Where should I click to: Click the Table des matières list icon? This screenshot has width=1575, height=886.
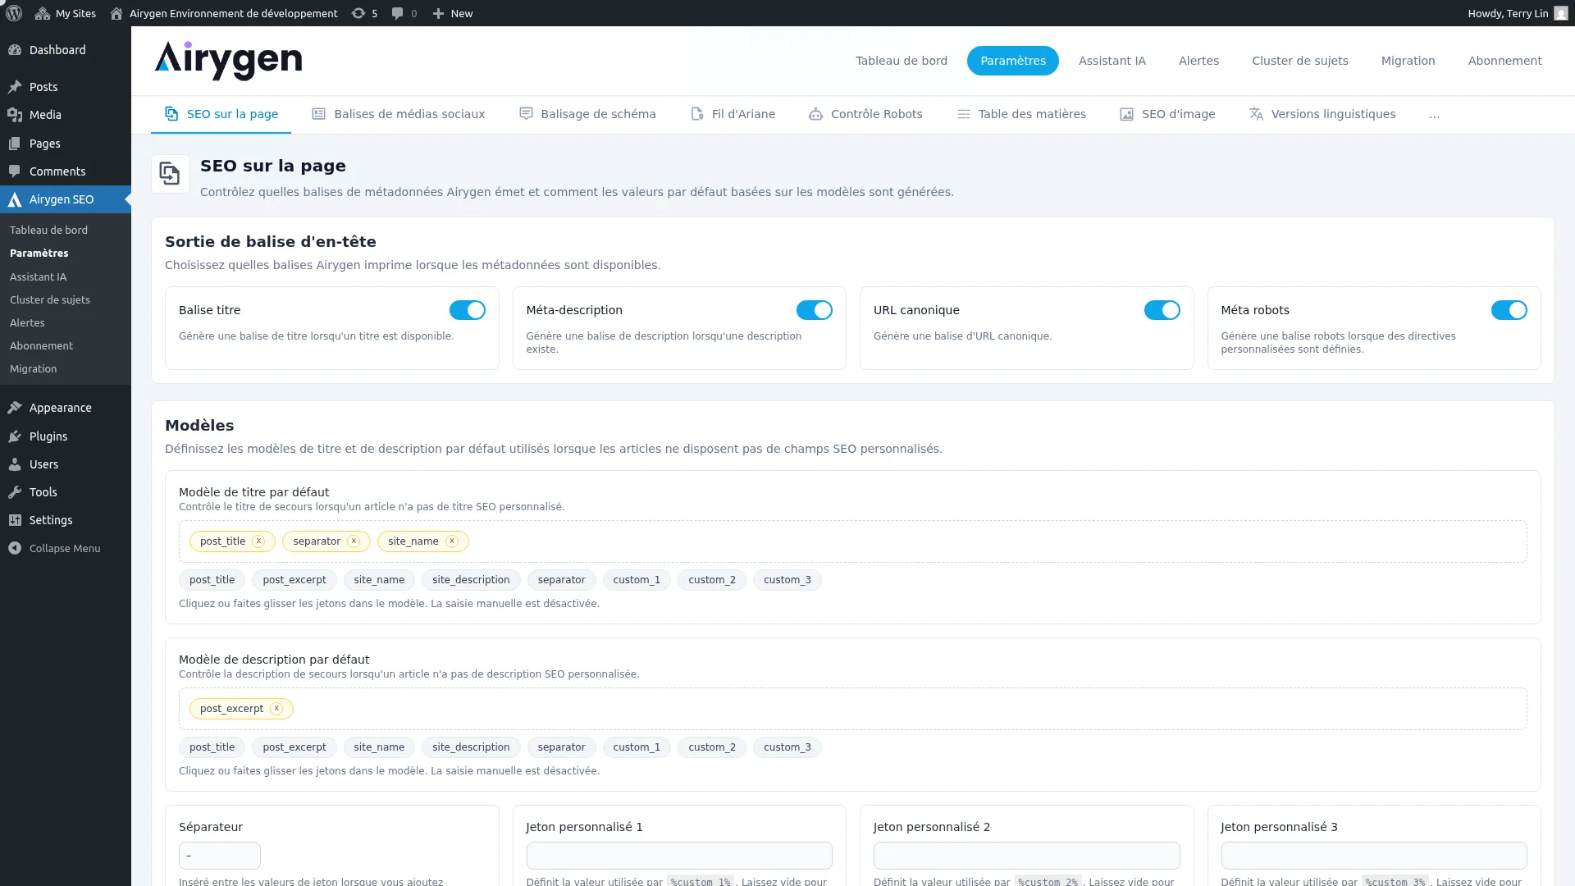(x=964, y=114)
